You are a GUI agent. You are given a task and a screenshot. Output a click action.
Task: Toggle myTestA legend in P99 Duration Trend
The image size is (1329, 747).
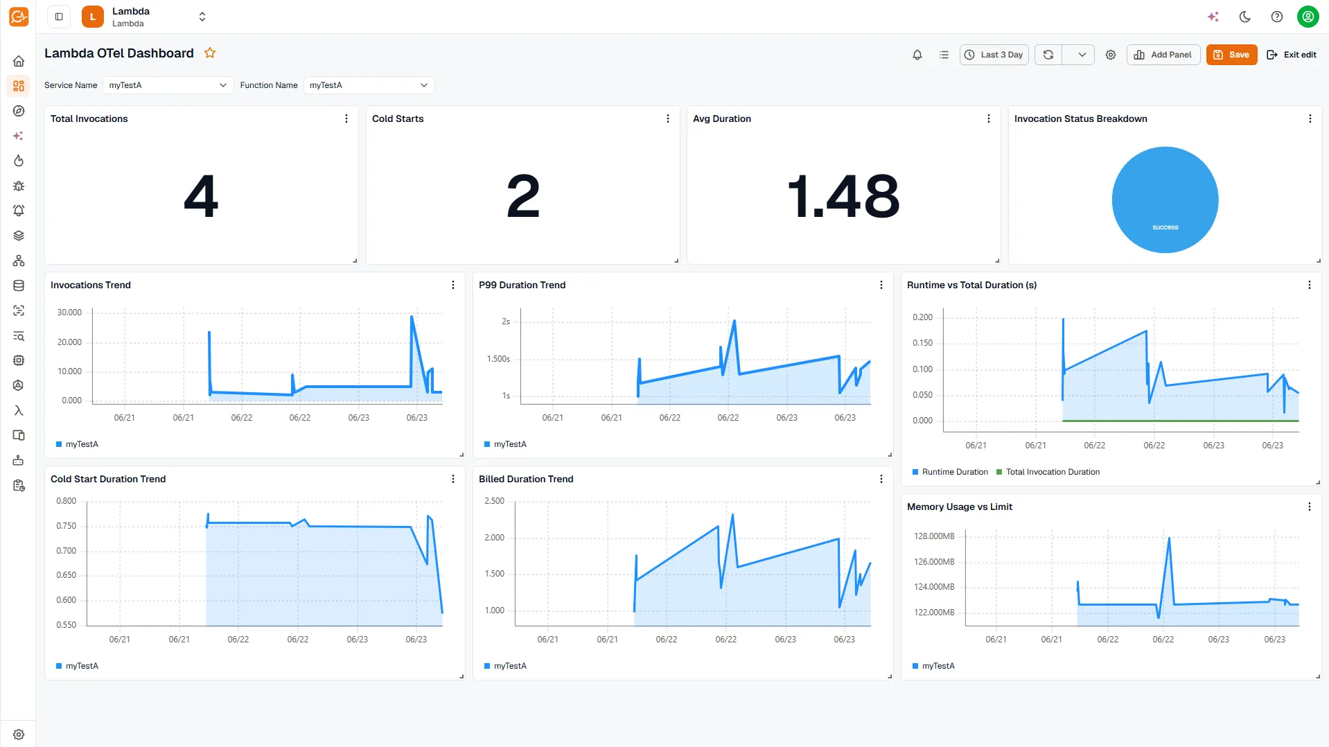pyautogui.click(x=505, y=444)
